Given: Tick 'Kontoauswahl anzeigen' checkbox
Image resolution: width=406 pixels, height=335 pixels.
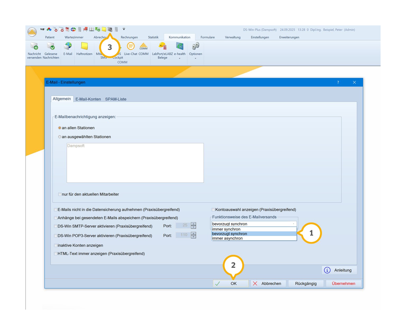Looking at the screenshot, I should (213, 210).
